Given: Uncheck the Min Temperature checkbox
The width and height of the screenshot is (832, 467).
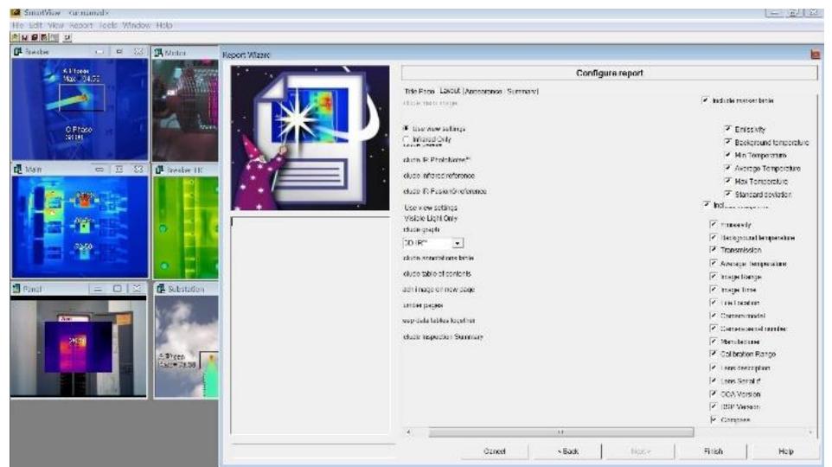Looking at the screenshot, I should point(728,155).
